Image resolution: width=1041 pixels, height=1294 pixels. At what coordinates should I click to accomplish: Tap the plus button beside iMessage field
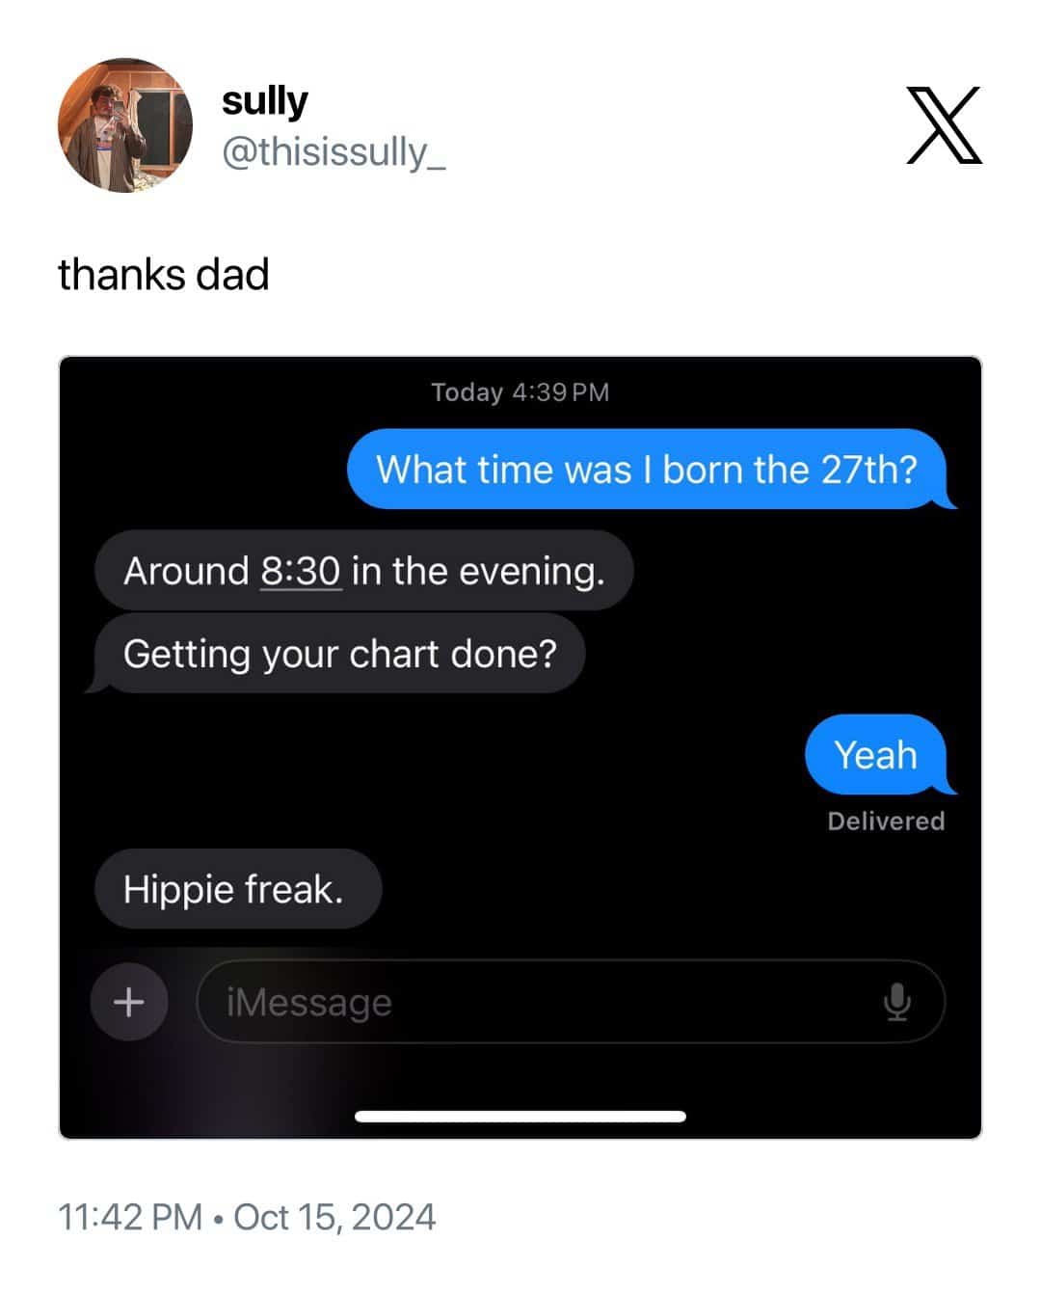pyautogui.click(x=129, y=1002)
